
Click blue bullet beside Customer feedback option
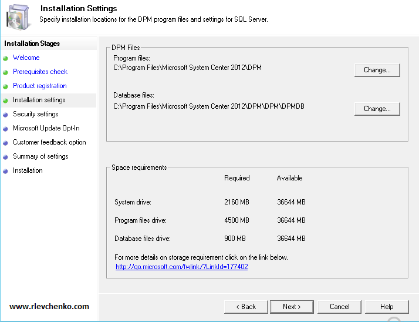click(x=5, y=143)
